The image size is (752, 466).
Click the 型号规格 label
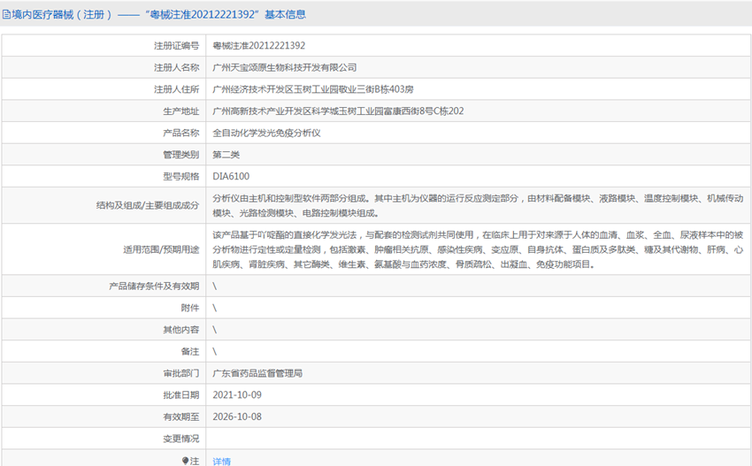pyautogui.click(x=180, y=177)
